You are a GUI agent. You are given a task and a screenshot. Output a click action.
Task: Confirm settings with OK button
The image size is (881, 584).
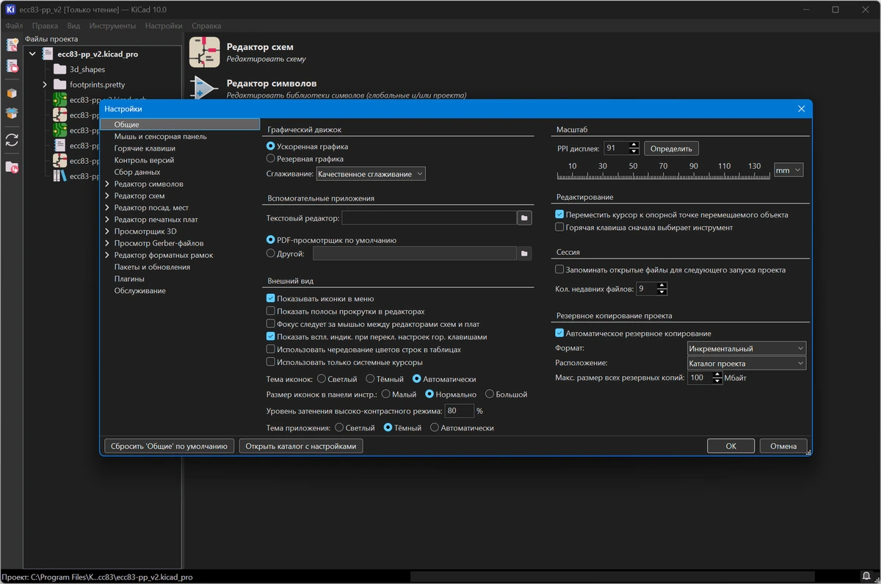pyautogui.click(x=730, y=446)
